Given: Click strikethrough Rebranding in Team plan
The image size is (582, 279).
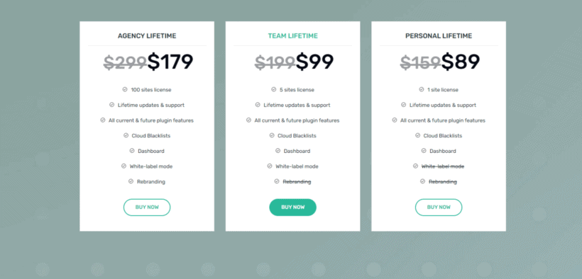Looking at the screenshot, I should 297,182.
